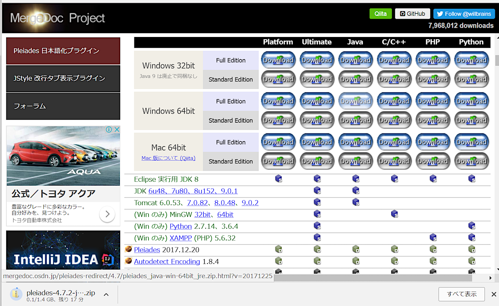Screen dimensions: 499x306
Task: Download Windows 64bit Full Edition Python package
Action: [x=471, y=101]
